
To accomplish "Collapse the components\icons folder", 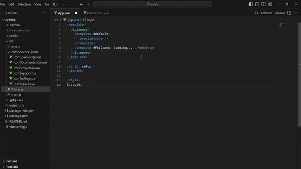I will click(x=24, y=52).
